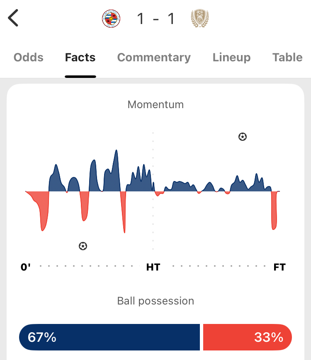Select the 0' kickoff marker
The height and width of the screenshot is (360, 311).
pos(26,267)
